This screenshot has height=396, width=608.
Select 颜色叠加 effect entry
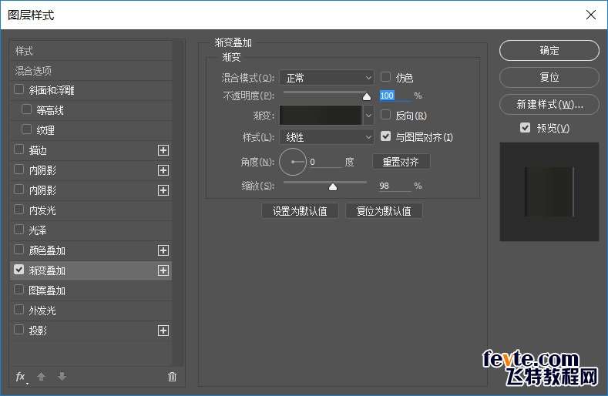[x=91, y=250]
